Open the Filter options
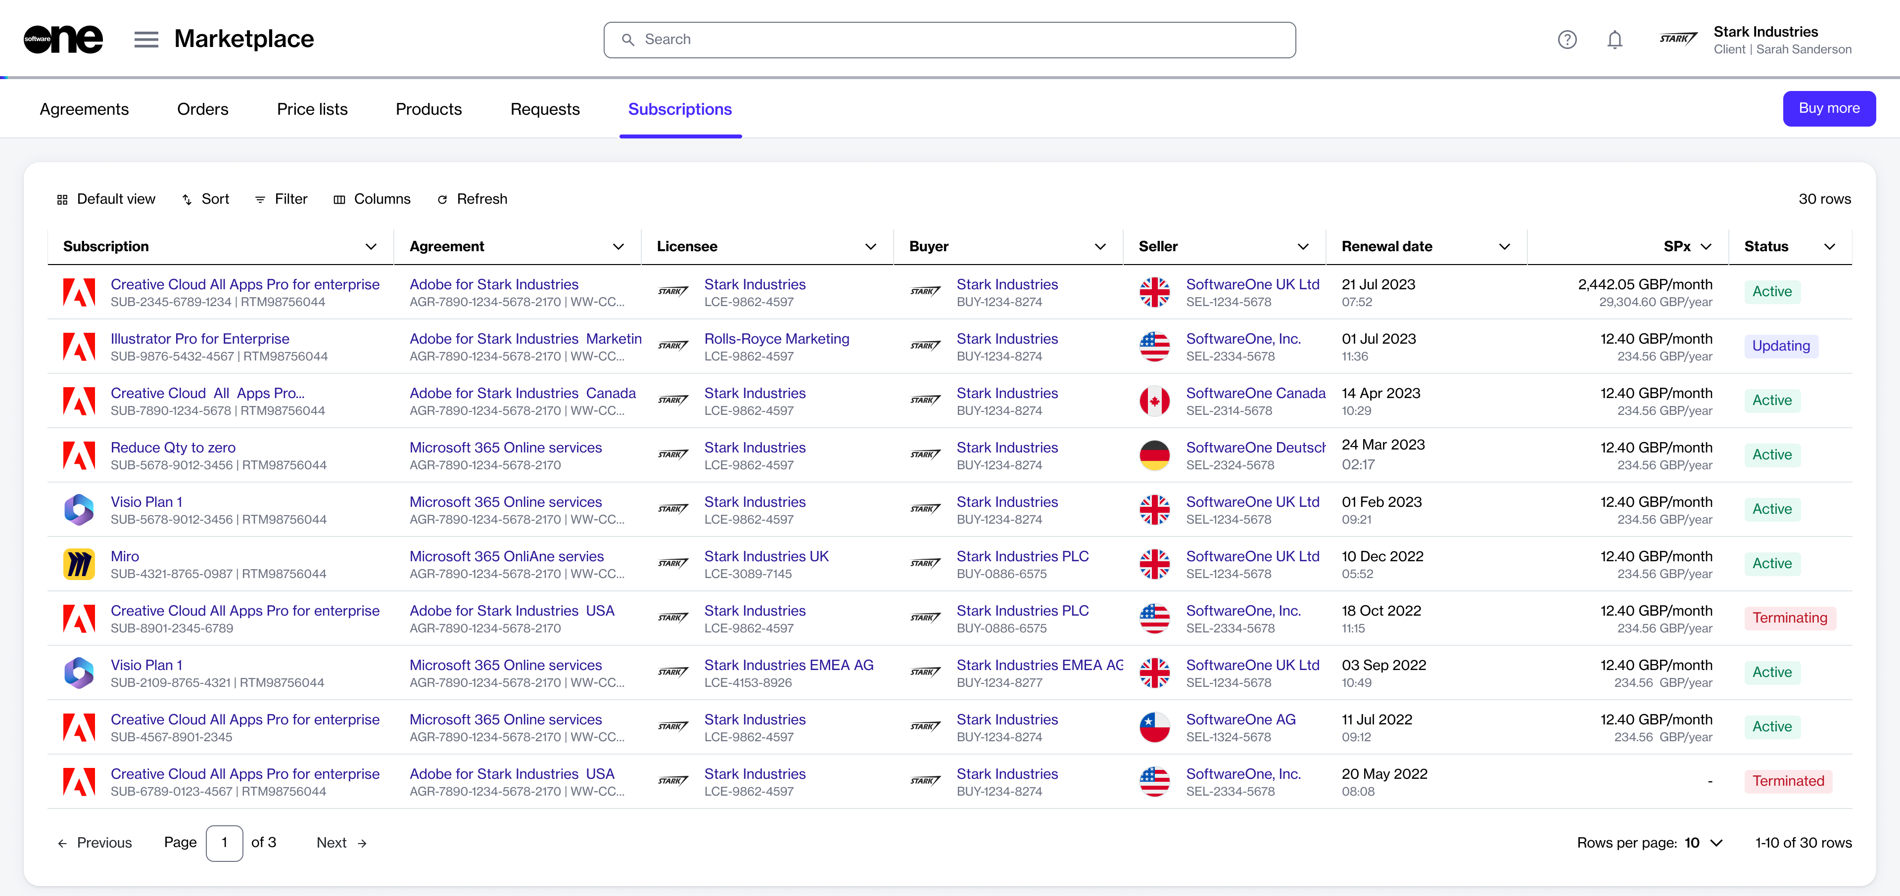 click(281, 199)
